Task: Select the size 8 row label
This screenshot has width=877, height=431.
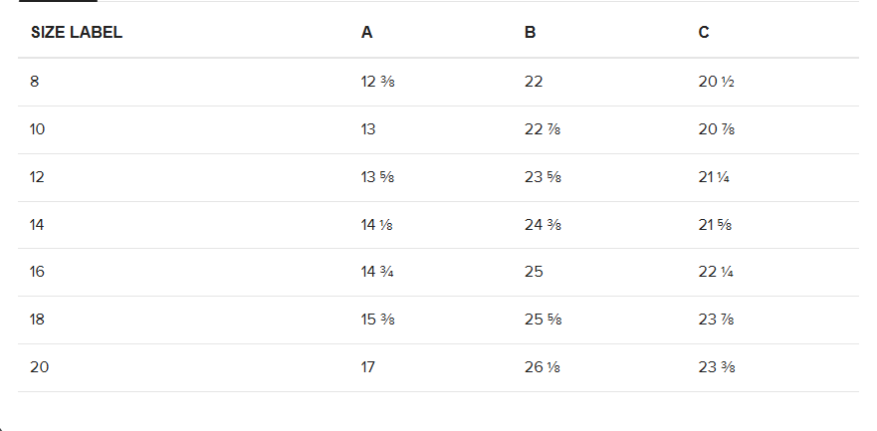Action: click(x=35, y=82)
